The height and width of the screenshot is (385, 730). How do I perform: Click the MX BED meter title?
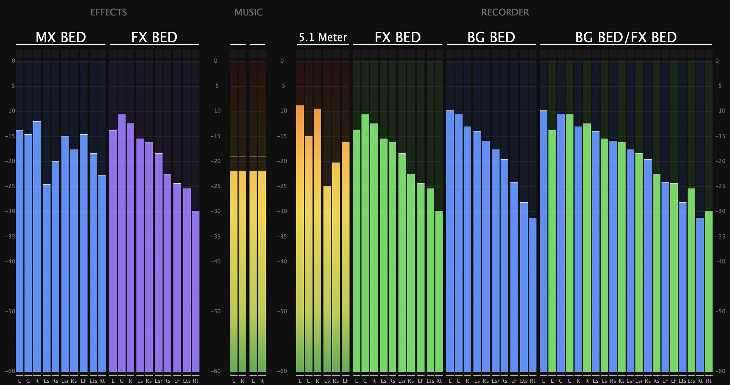(61, 37)
